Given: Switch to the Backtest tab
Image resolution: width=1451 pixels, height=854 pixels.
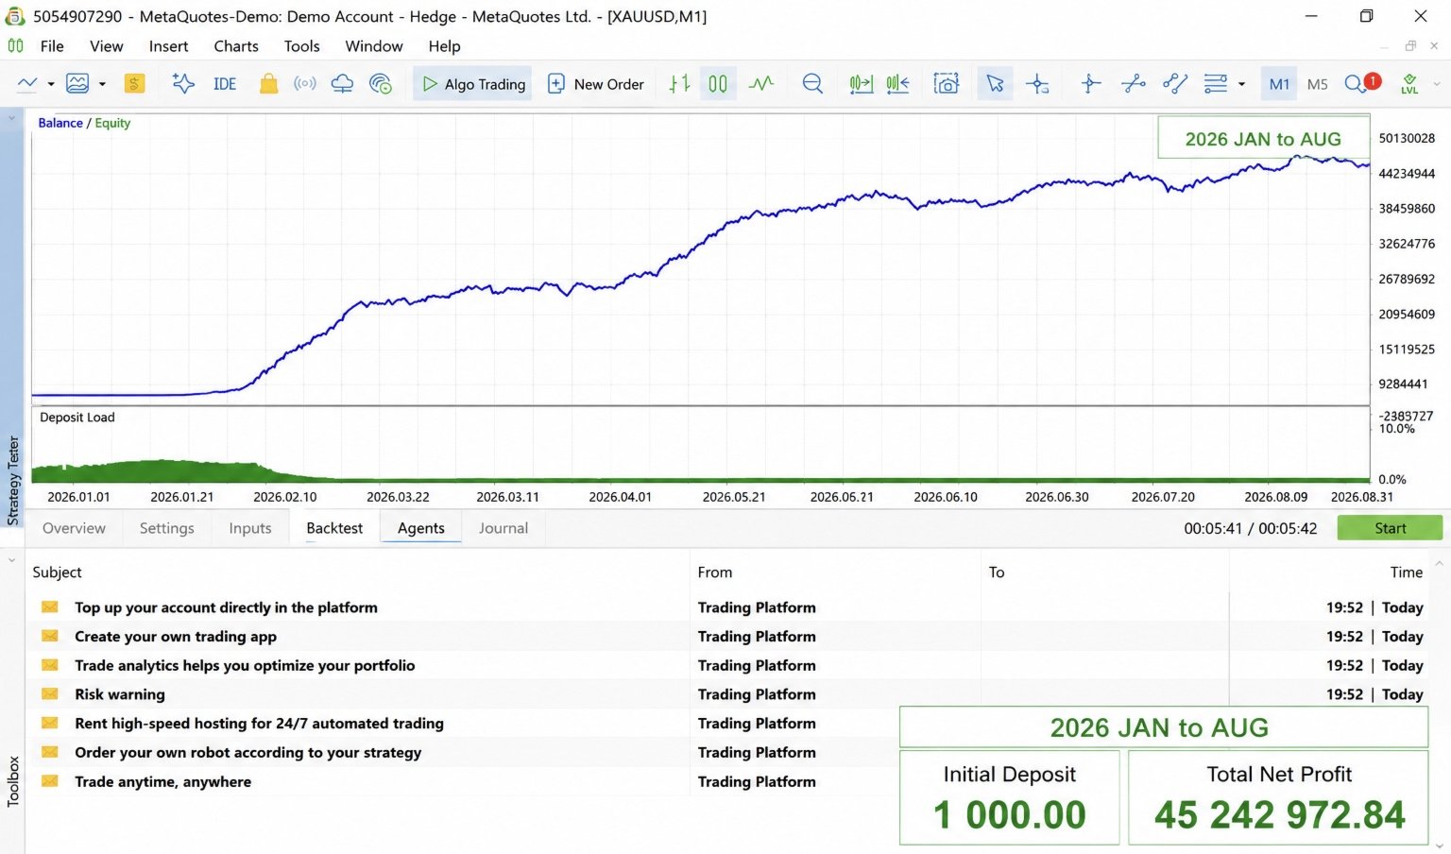Looking at the screenshot, I should [x=334, y=528].
